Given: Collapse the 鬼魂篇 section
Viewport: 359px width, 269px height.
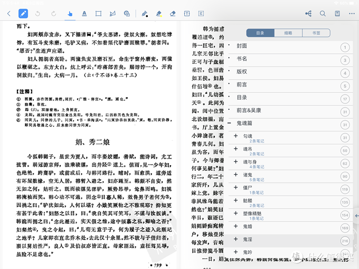Looking at the screenshot, I should pos(229,123).
